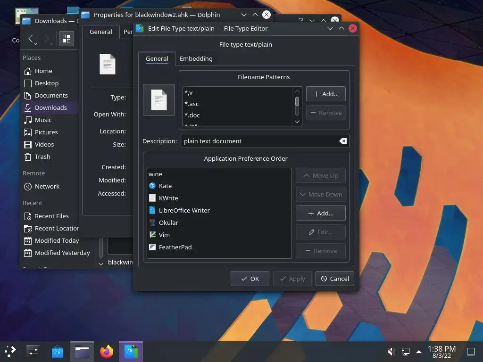Open Home in Dolphin Places sidebar
483x362 pixels.
click(x=49, y=71)
